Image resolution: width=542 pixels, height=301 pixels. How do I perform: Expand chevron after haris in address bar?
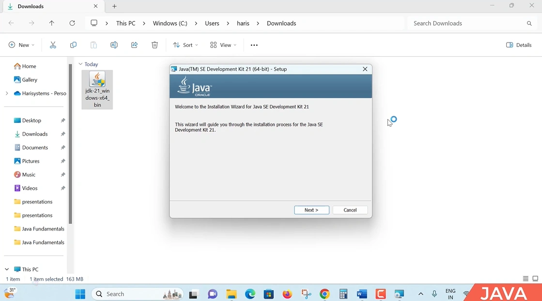coord(258,24)
